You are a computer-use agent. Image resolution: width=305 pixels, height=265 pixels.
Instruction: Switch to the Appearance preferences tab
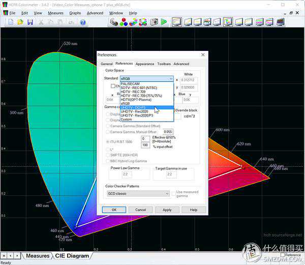pyautogui.click(x=145, y=64)
